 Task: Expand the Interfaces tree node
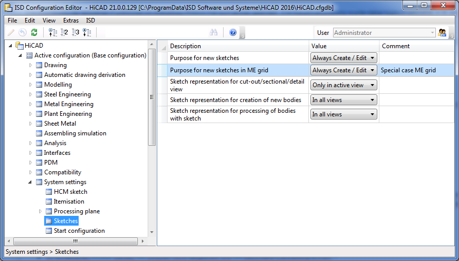(x=30, y=153)
